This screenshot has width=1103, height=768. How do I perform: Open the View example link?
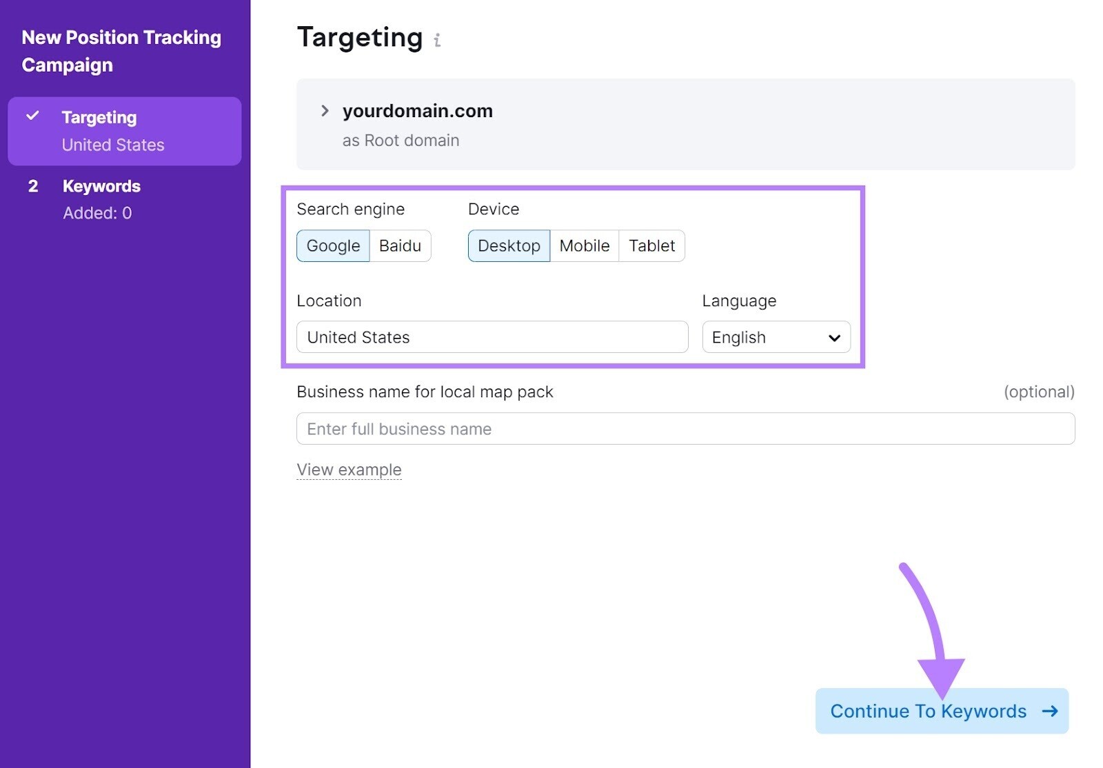coord(349,469)
